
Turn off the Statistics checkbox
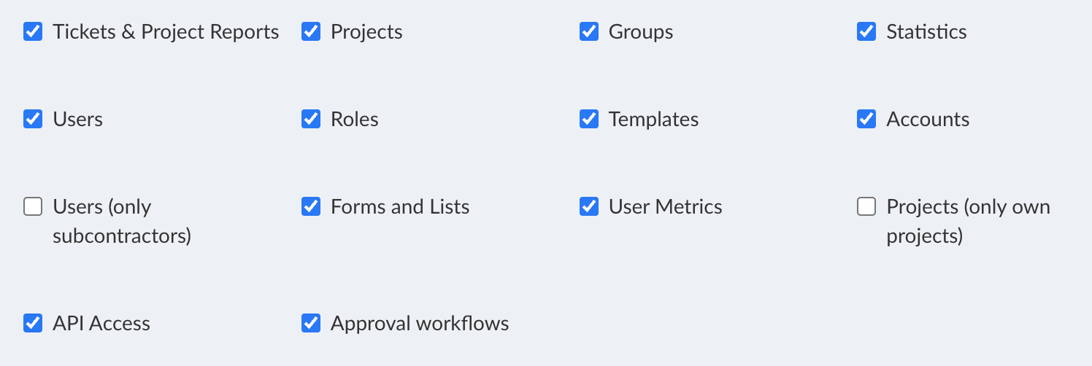coord(866,32)
